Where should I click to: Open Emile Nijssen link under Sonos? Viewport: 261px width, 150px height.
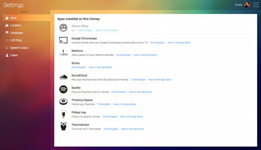click(x=79, y=67)
